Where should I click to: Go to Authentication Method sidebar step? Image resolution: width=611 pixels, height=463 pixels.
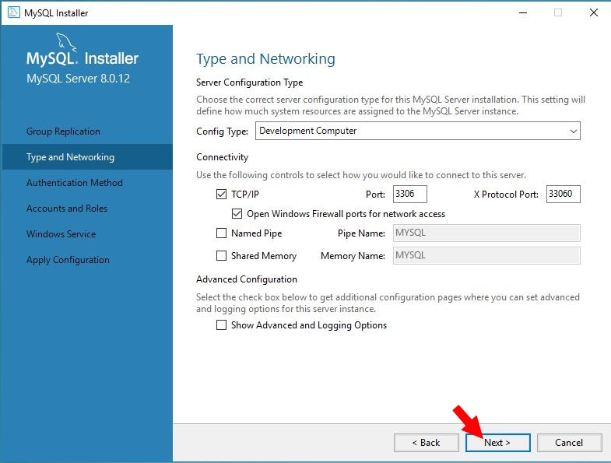pos(87,183)
